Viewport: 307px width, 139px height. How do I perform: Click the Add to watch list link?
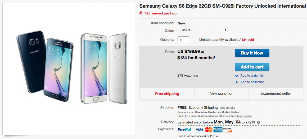252,76
